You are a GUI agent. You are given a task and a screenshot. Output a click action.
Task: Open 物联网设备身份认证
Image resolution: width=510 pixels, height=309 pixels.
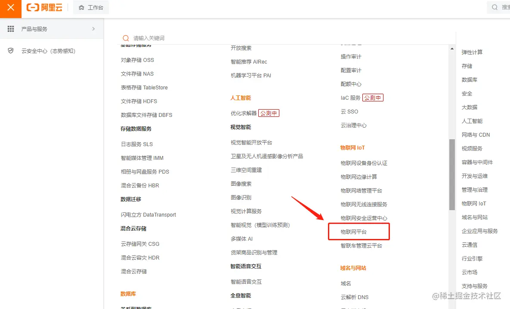point(364,163)
